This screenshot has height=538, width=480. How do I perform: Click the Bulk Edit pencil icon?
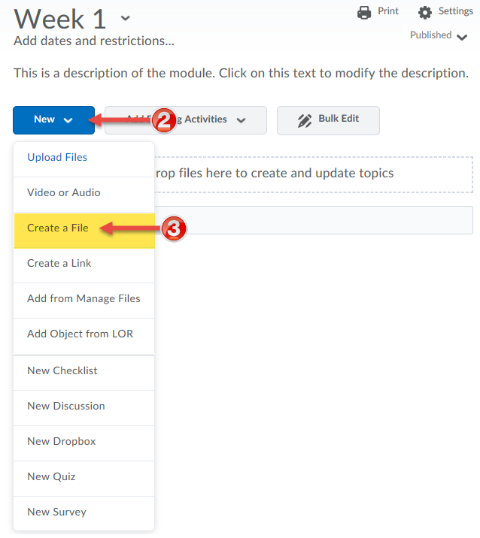point(305,120)
